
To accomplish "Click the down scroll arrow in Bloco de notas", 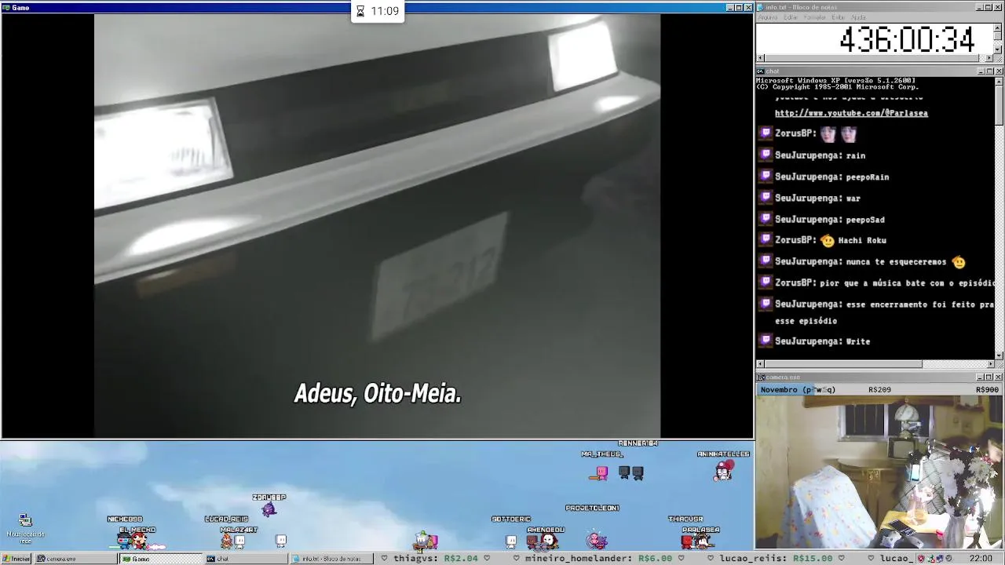I will (x=998, y=49).
